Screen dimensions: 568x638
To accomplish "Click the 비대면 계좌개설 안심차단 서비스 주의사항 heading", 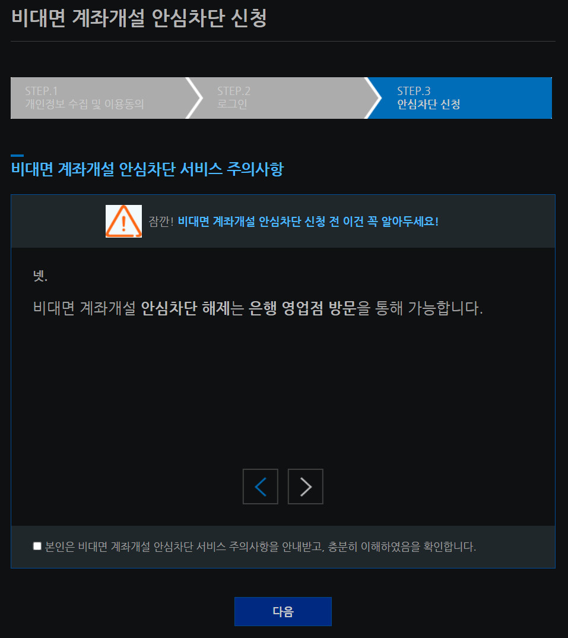I will click(x=147, y=169).
